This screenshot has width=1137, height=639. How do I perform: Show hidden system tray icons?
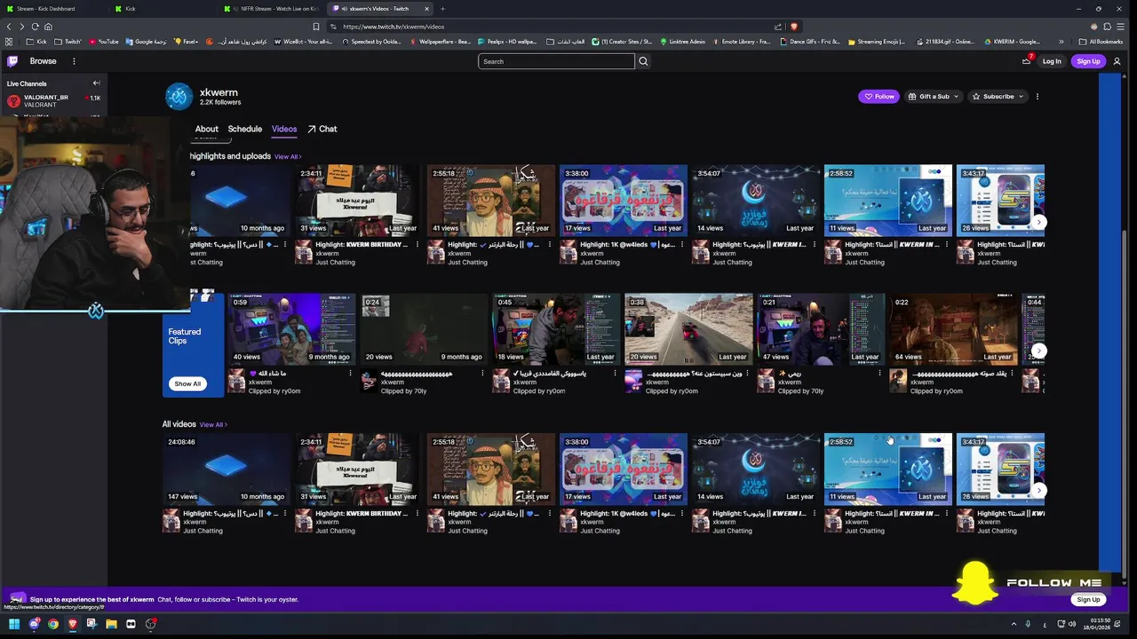1014,624
